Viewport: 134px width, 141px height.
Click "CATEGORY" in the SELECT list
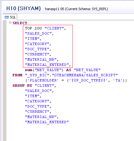click(x=37, y=44)
